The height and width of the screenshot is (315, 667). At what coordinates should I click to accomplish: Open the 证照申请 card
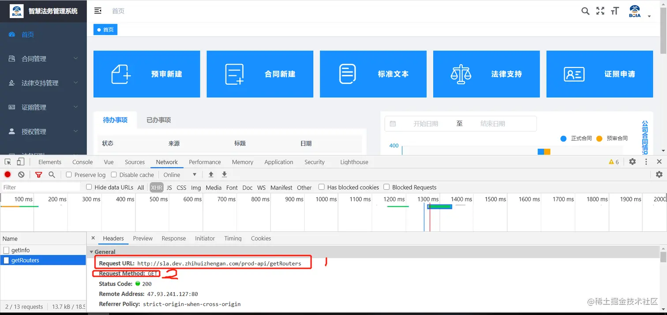coord(600,74)
